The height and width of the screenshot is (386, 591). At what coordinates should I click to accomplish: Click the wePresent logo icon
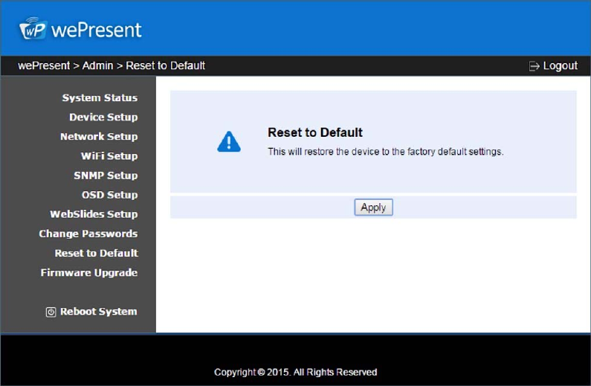(33, 28)
